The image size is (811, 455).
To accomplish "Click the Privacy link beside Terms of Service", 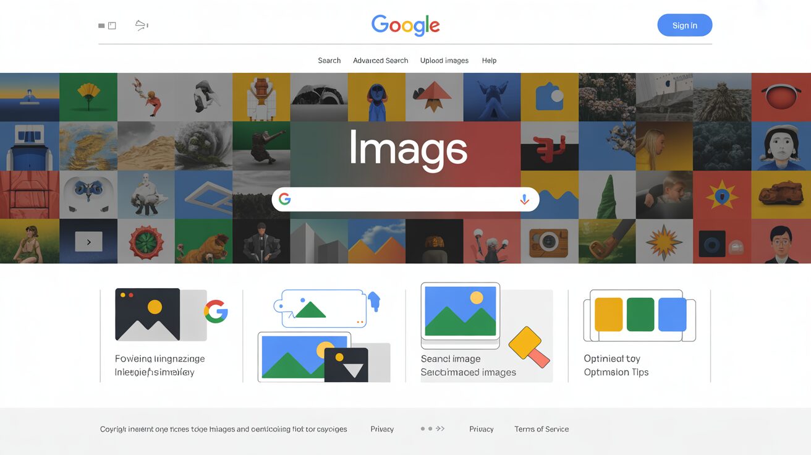I will [x=481, y=429].
